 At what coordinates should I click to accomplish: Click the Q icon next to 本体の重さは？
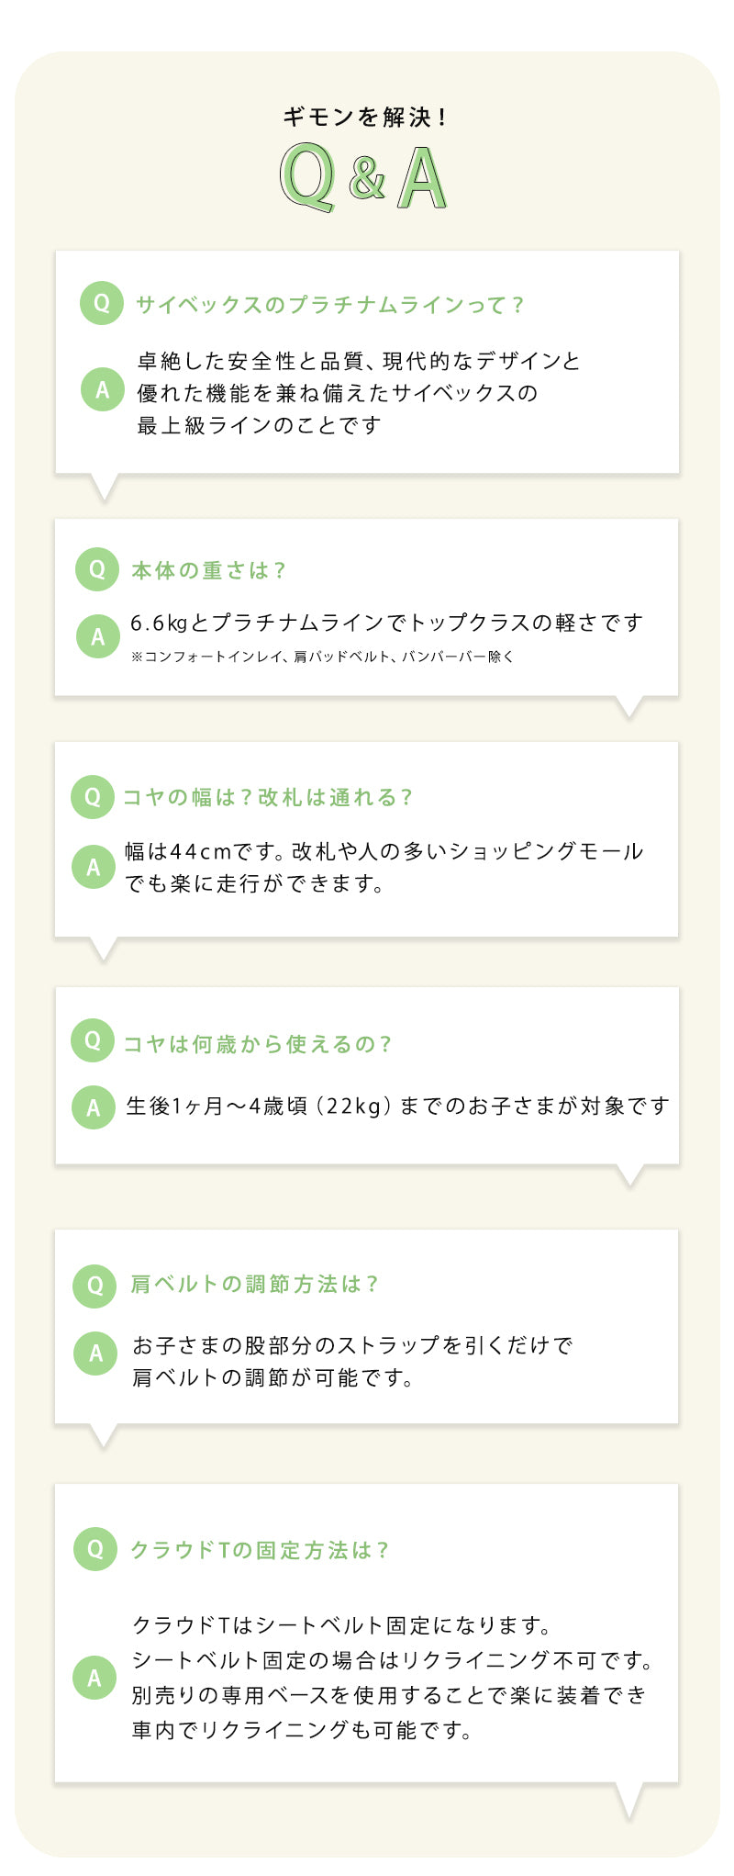97,569
